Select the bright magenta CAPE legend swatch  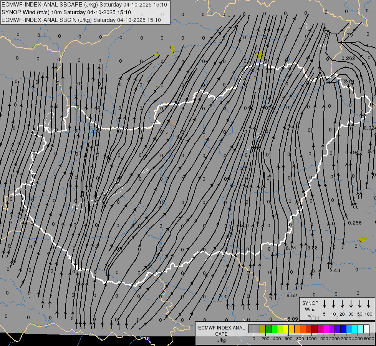point(326,329)
